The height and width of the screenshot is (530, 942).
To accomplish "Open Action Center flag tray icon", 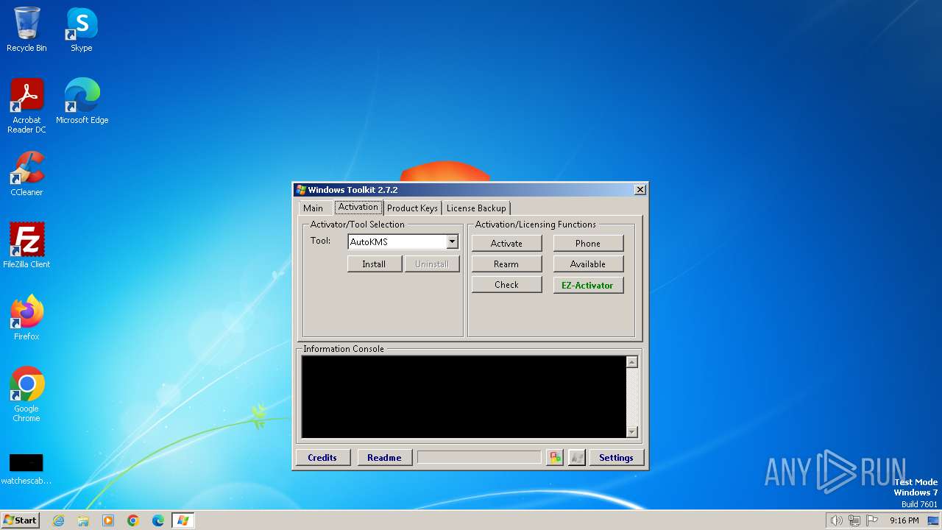I will (872, 520).
